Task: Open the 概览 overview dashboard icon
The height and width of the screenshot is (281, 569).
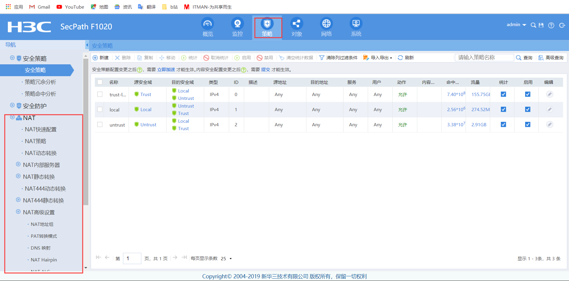Action: tap(207, 24)
